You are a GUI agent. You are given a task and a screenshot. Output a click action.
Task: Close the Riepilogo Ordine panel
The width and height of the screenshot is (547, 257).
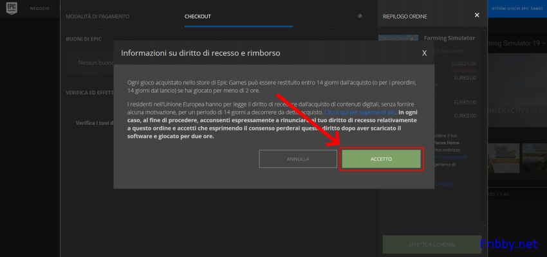coord(476,15)
